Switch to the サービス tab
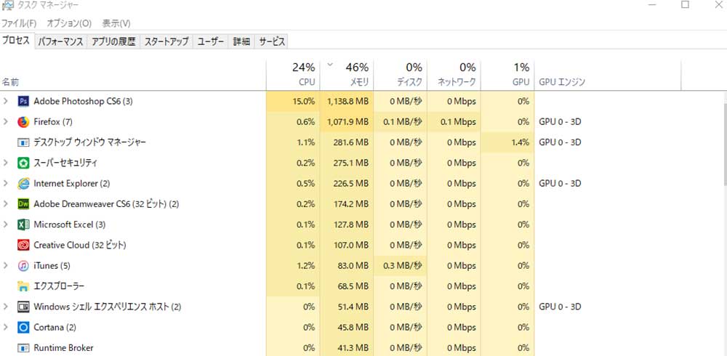Viewport: 727px width, 356px height. tap(271, 41)
